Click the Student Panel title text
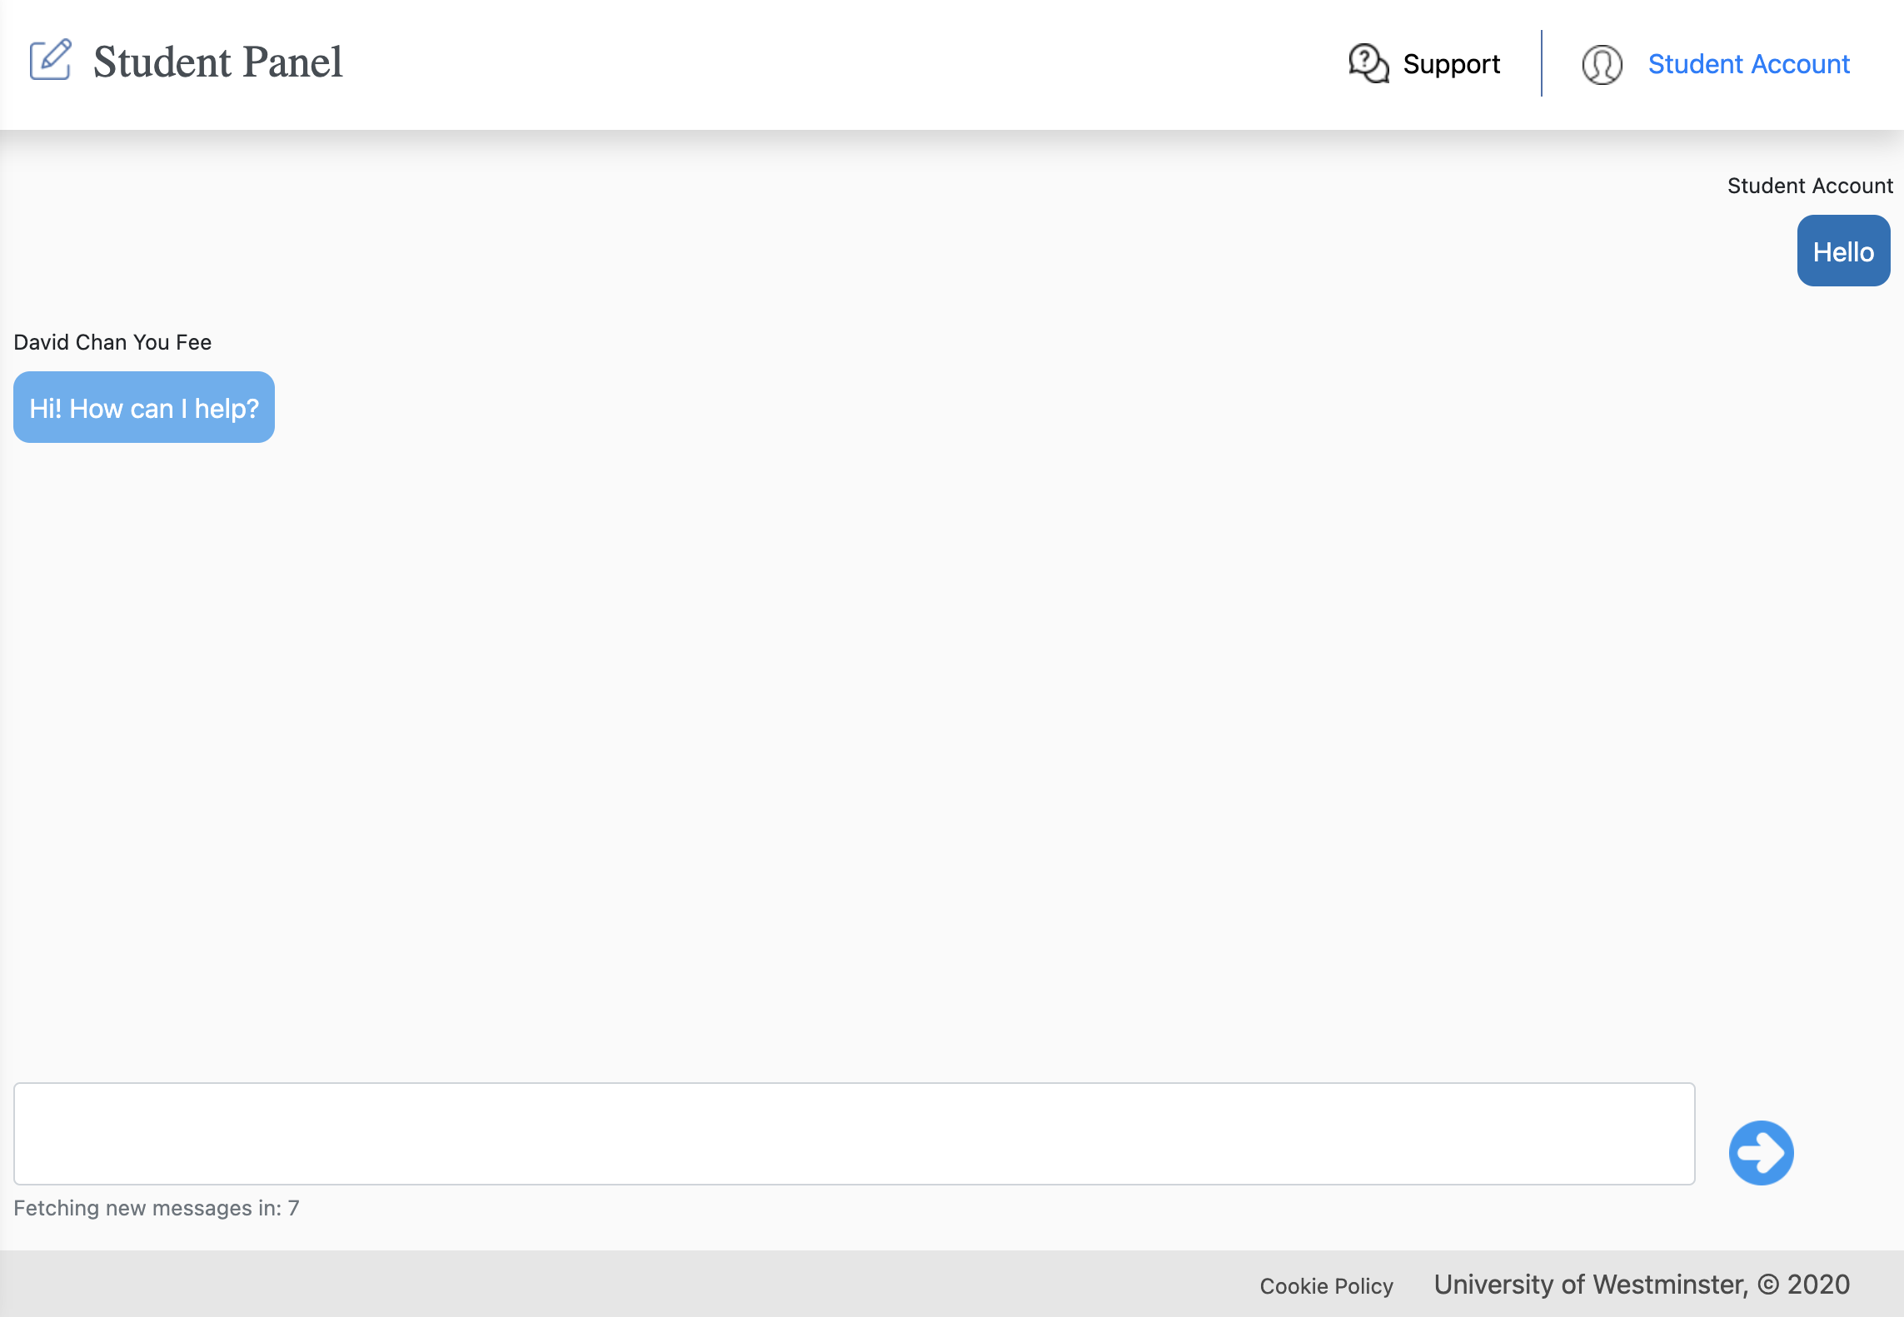 (x=217, y=62)
